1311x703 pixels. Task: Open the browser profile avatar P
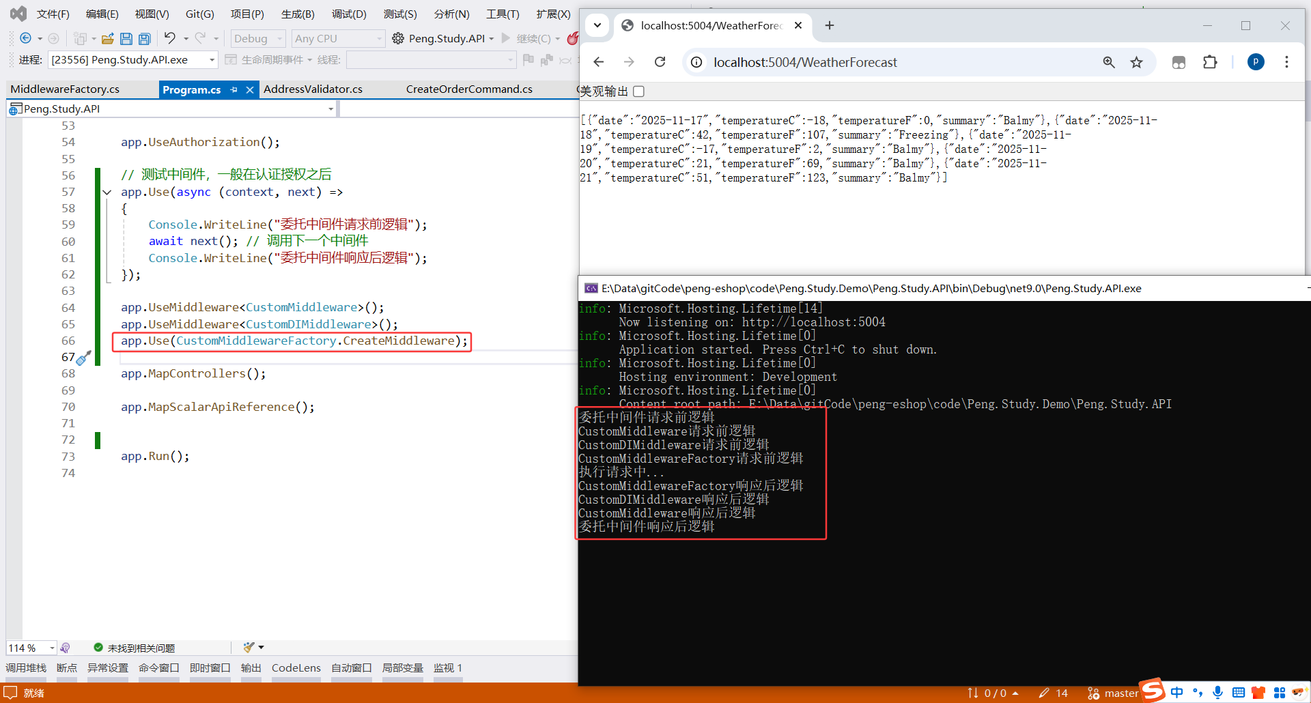[x=1256, y=62]
